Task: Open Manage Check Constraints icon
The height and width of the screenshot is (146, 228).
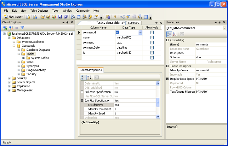Action: point(146,17)
